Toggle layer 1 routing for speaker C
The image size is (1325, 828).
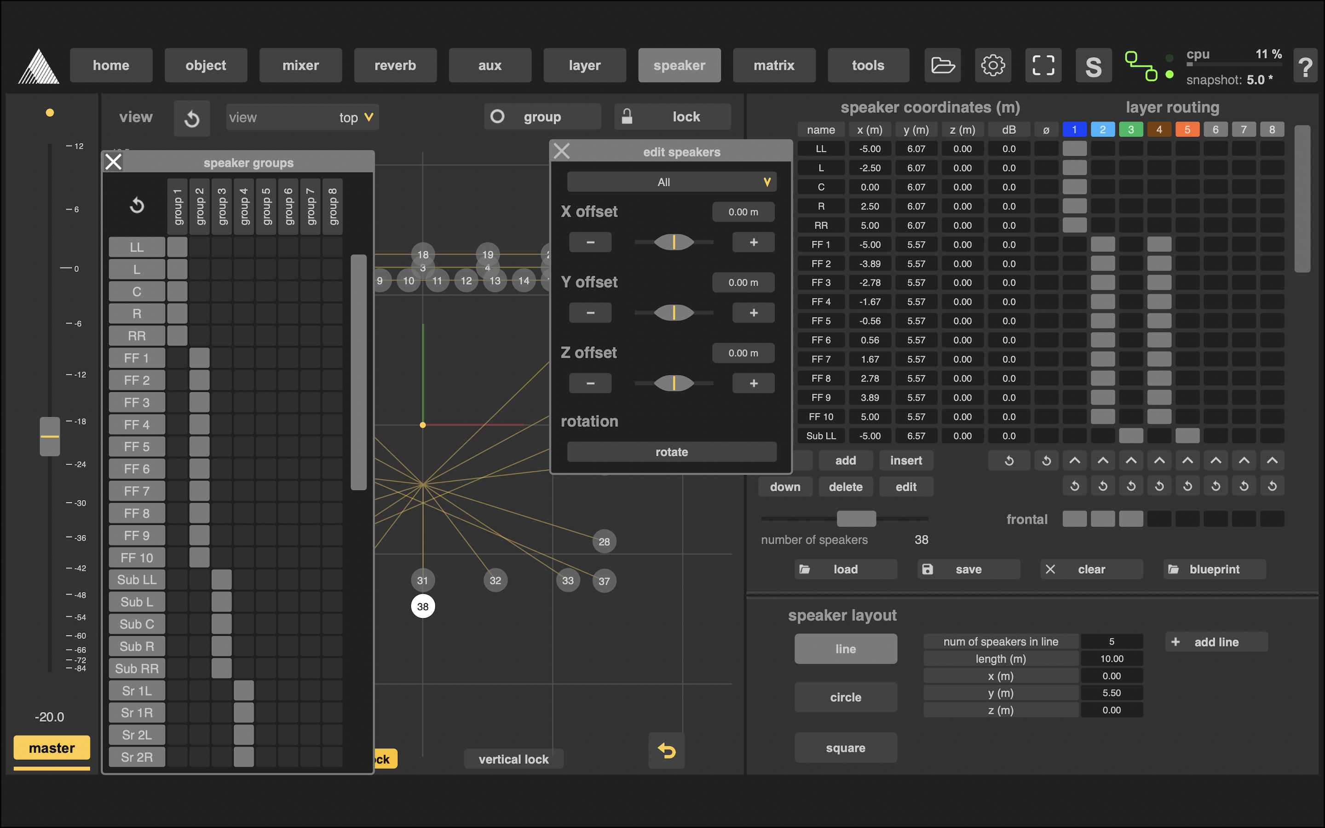click(1074, 187)
